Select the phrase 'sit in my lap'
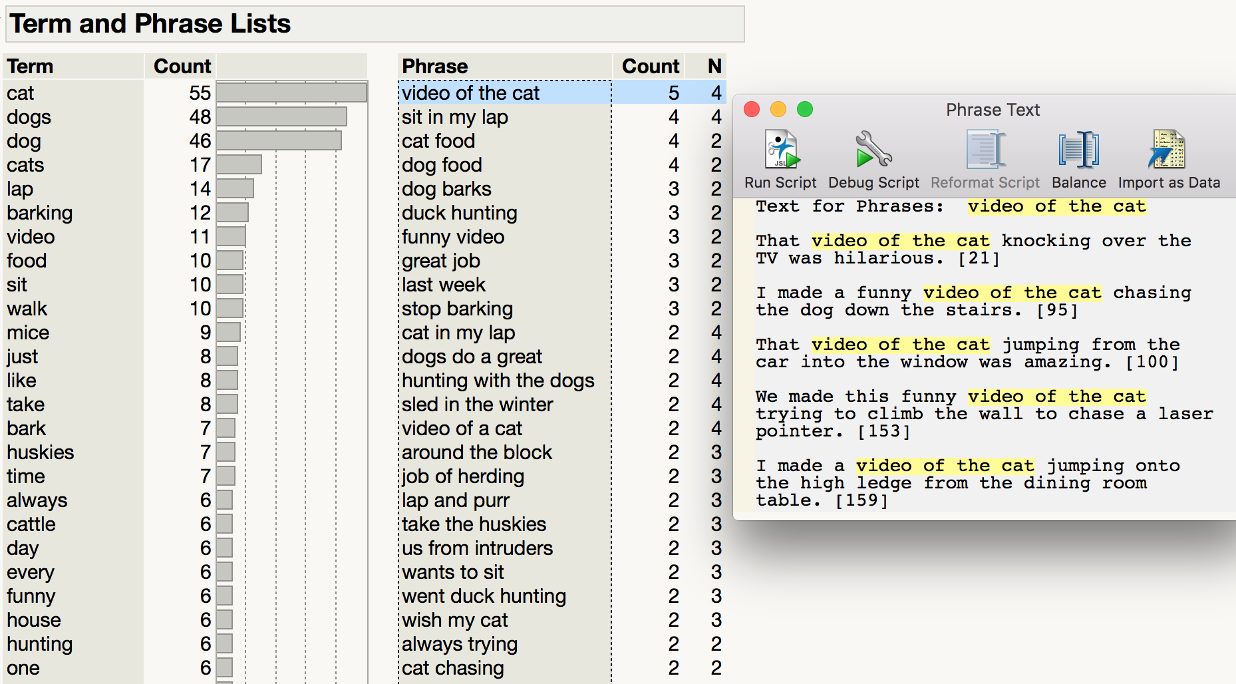1236x684 pixels. click(x=455, y=117)
